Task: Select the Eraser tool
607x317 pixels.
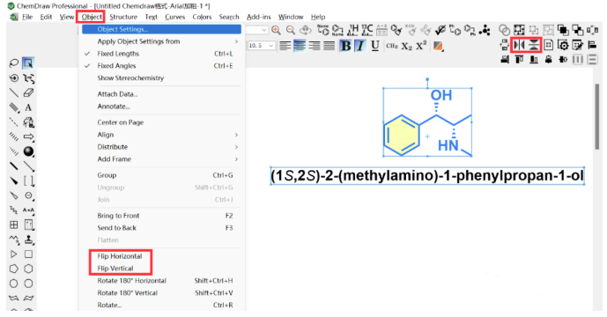Action: tap(28, 92)
